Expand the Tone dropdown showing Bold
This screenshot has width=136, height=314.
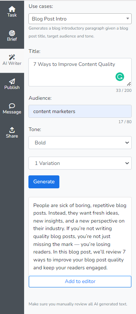tap(80, 143)
